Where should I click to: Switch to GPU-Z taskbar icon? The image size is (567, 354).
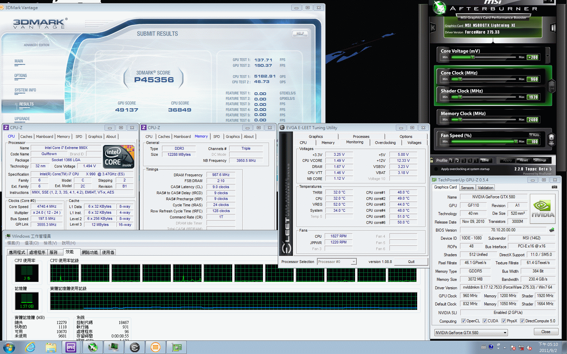(x=177, y=347)
